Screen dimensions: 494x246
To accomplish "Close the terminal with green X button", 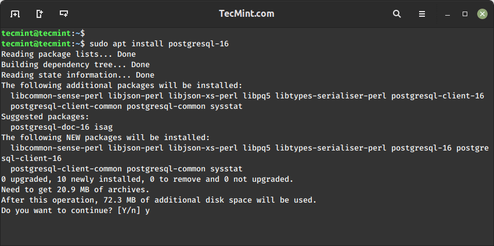I will coord(481,13).
